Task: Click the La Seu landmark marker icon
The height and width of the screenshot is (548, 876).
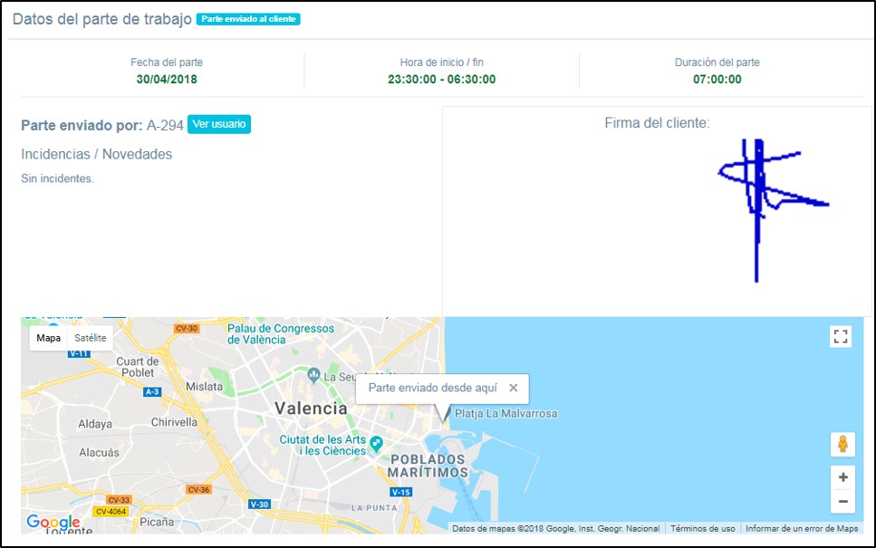Action: [x=314, y=374]
